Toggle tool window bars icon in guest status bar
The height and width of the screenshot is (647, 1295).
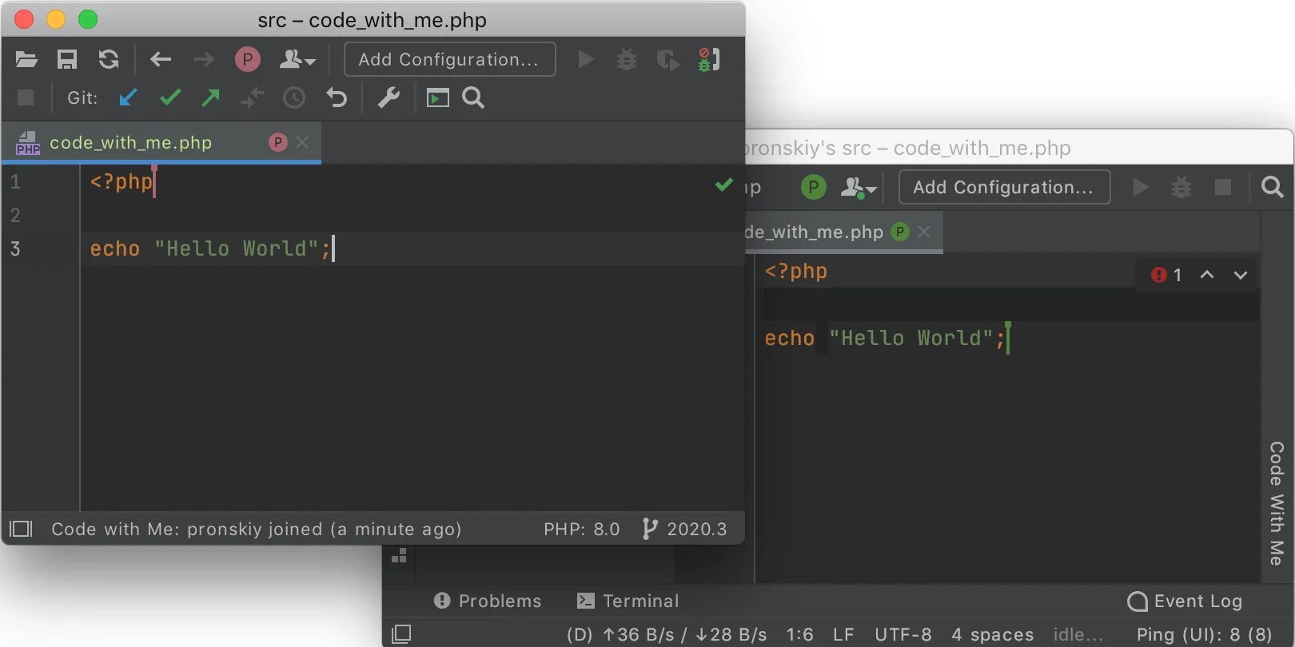(x=401, y=634)
